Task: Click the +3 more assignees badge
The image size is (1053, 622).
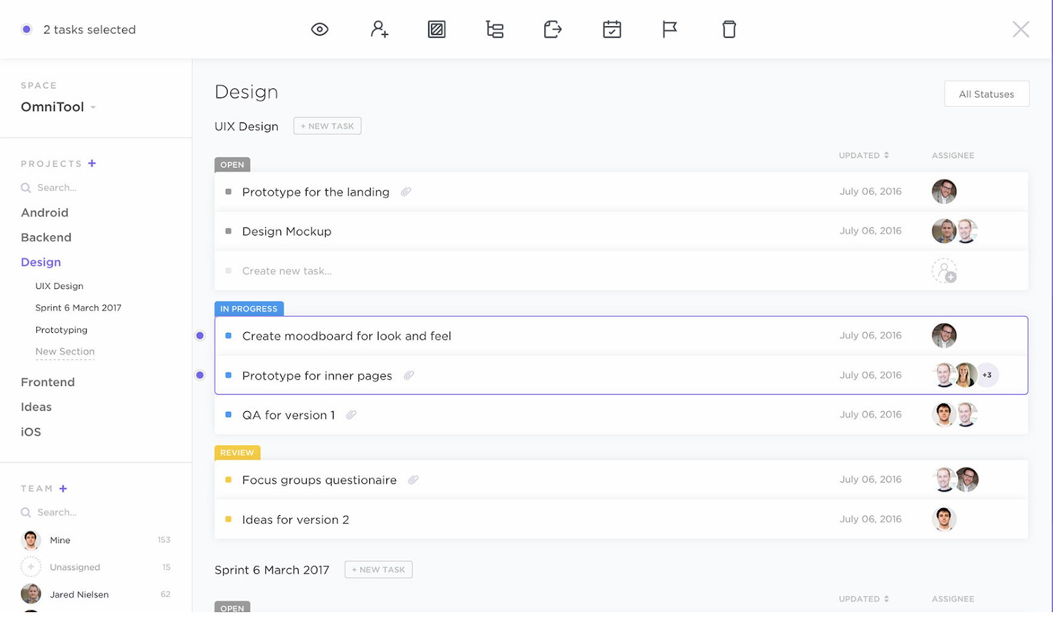Action: tap(987, 375)
